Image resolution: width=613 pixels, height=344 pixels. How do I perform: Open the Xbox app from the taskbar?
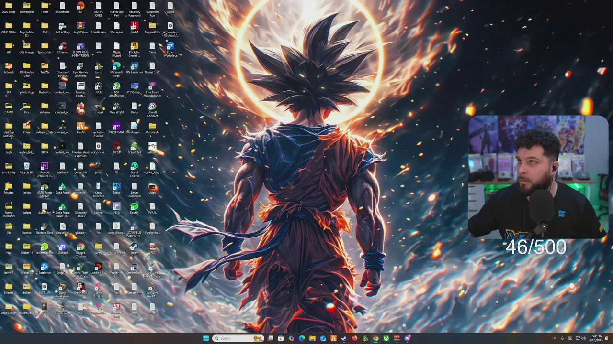click(386, 338)
